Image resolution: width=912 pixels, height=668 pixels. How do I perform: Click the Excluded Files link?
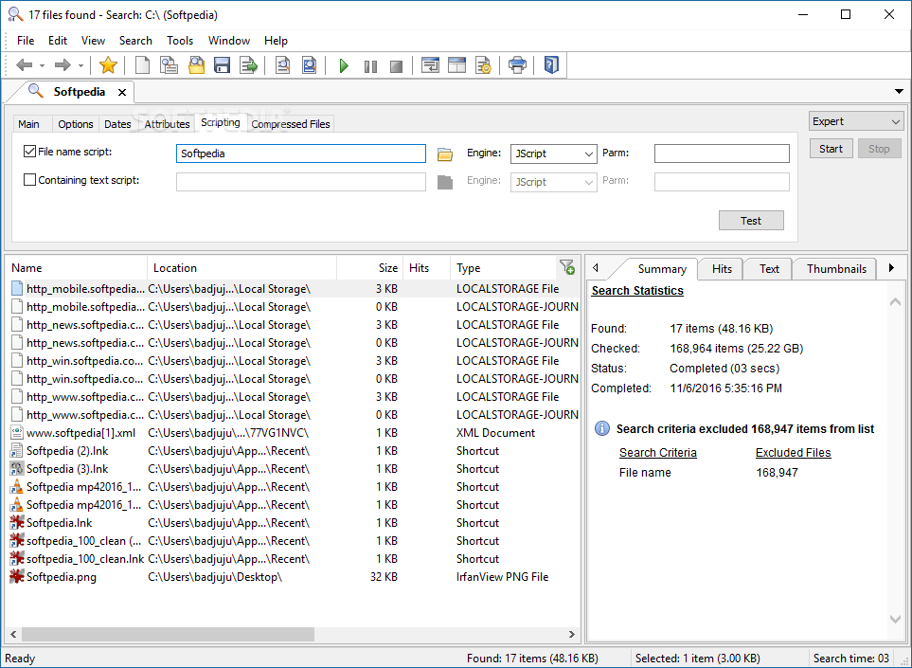pyautogui.click(x=794, y=452)
